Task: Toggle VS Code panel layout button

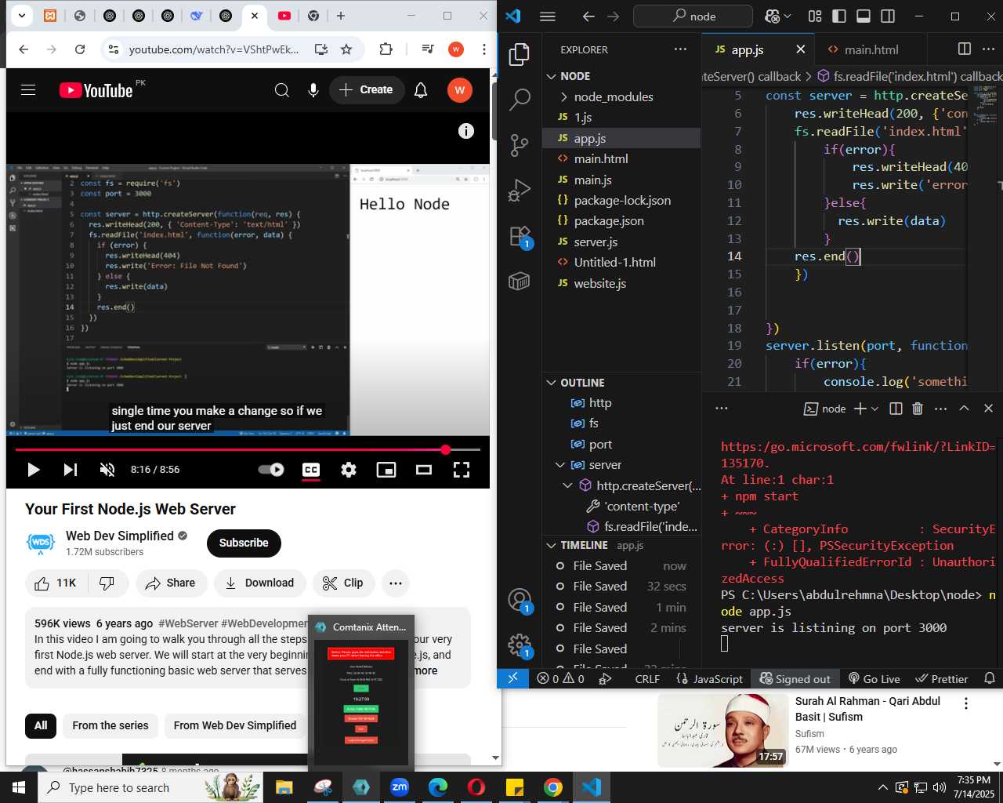Action: pyautogui.click(x=864, y=16)
